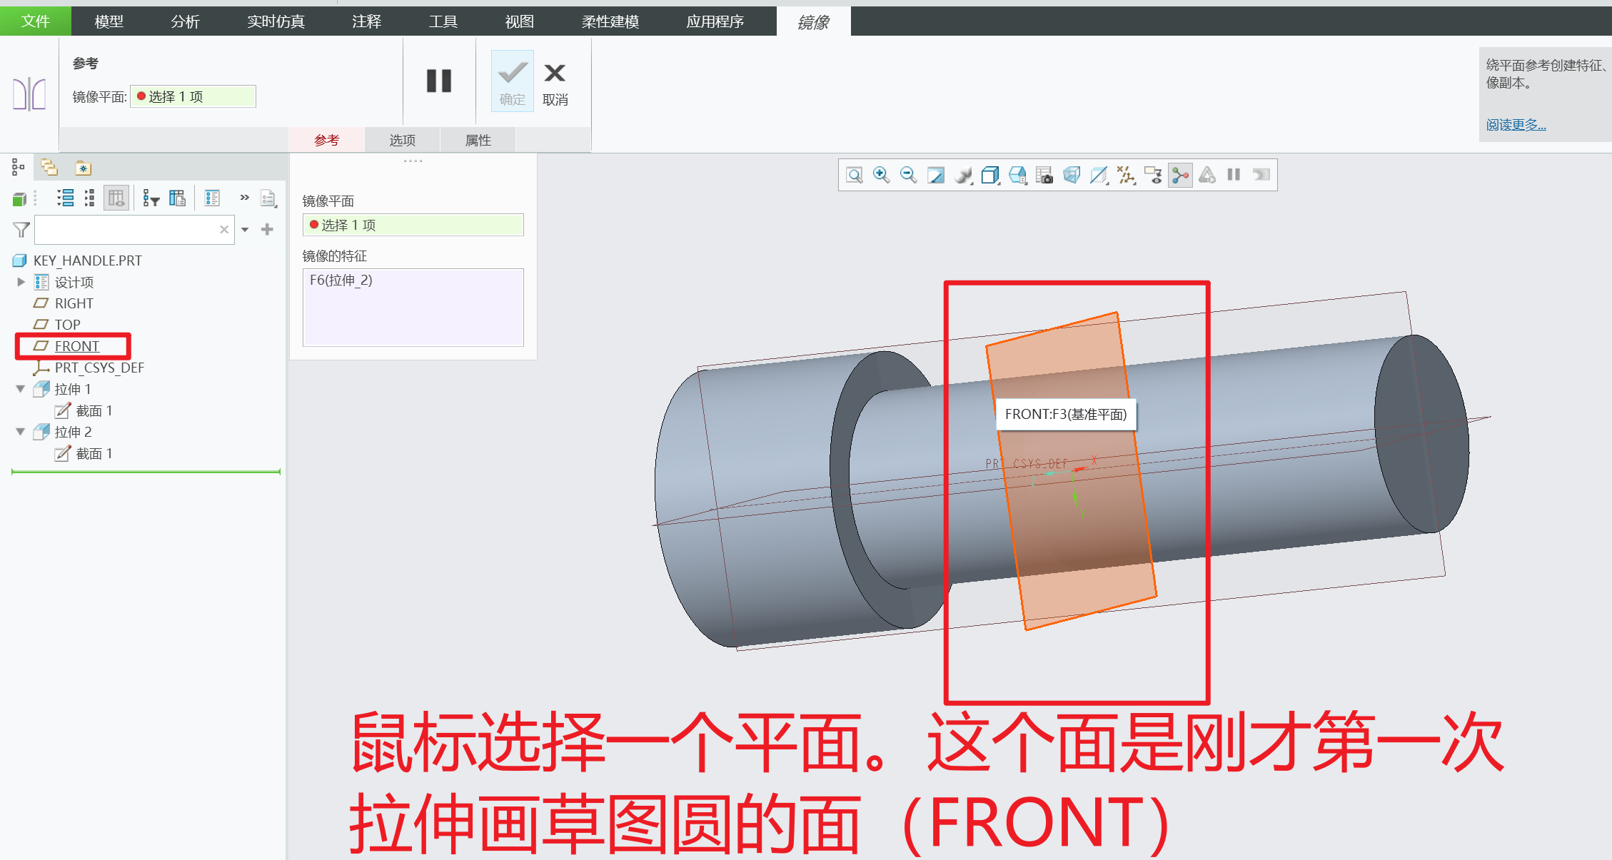Click the zoom in magnifier icon
Viewport: 1612px width, 860px height.
(x=881, y=175)
